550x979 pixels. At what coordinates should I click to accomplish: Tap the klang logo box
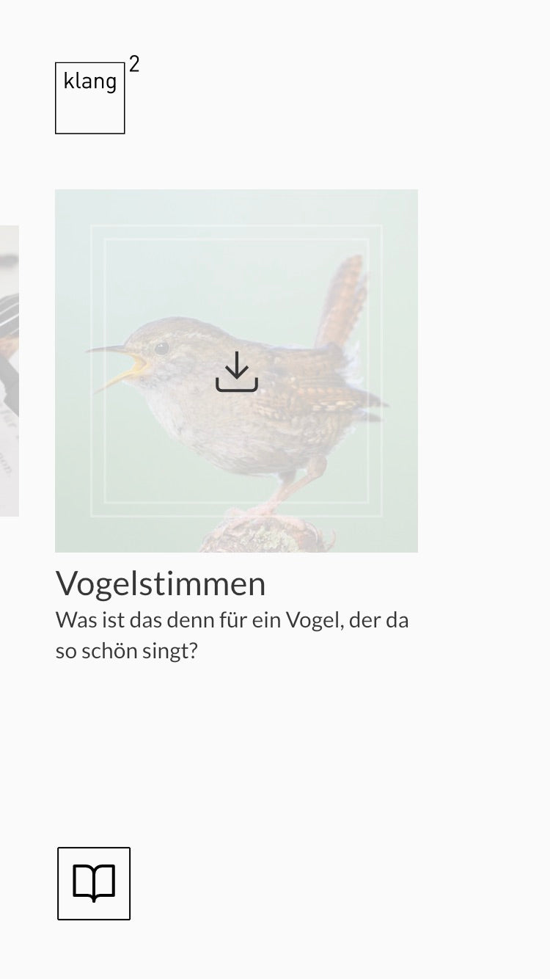[x=90, y=98]
